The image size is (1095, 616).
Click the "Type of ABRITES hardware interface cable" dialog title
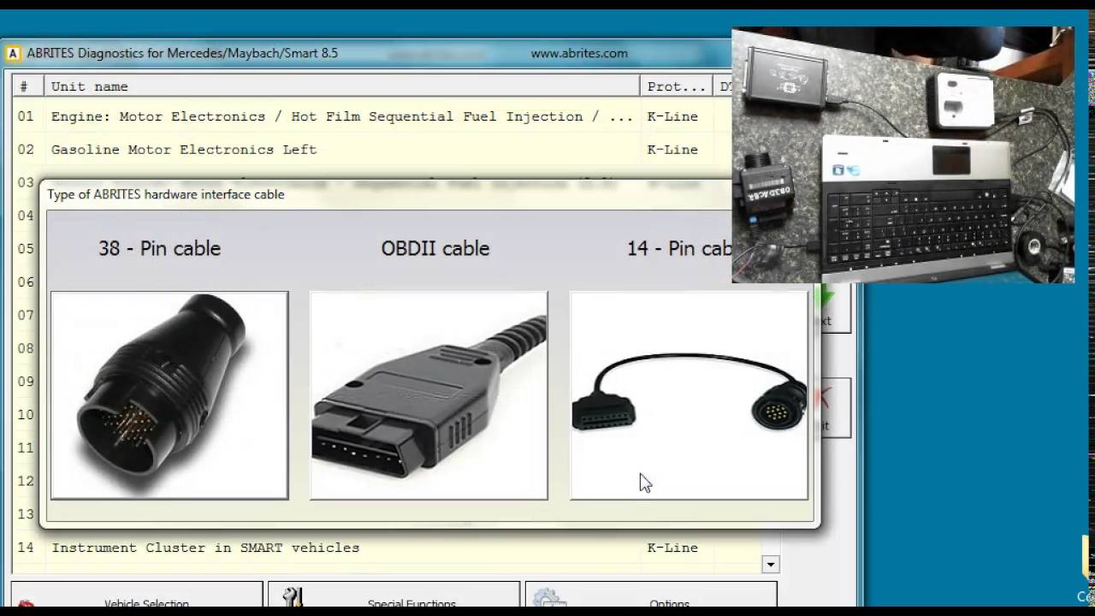point(166,194)
